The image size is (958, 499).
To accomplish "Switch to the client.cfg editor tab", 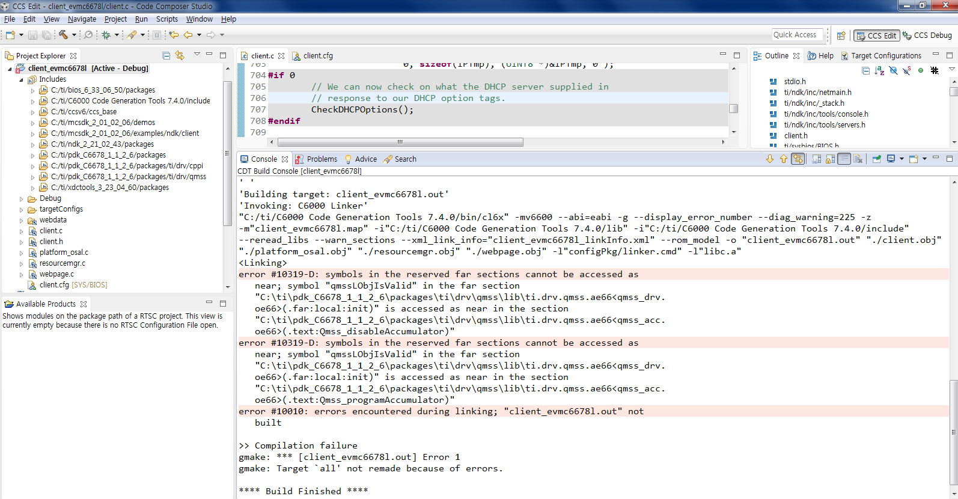I will click(313, 55).
